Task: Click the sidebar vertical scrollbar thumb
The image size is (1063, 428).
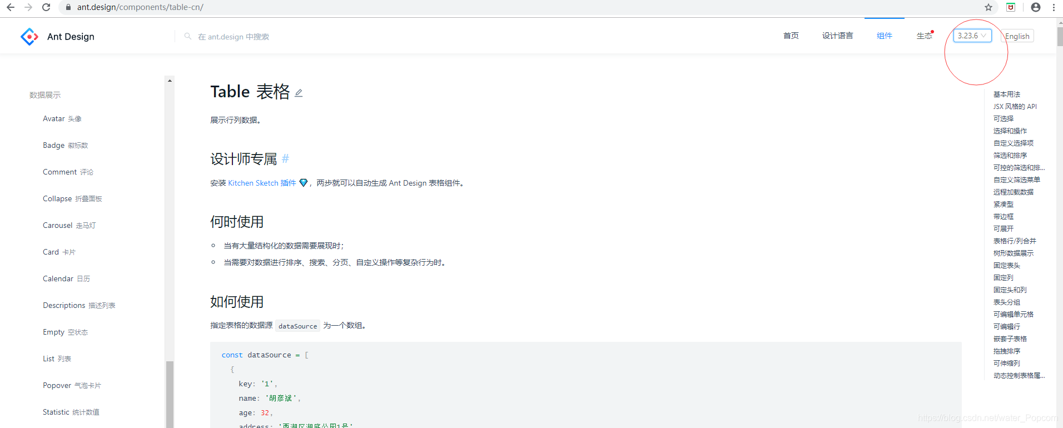Action: (170, 395)
